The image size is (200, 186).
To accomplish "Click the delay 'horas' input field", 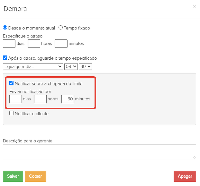I will pyautogui.click(x=34, y=43).
